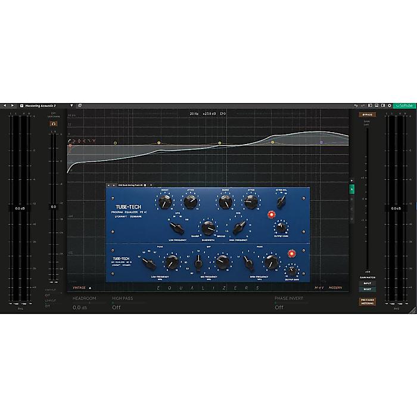Viewport: 417px width, 417px height.
Task: Click the redo arrow in top bar
Action: [363, 105]
